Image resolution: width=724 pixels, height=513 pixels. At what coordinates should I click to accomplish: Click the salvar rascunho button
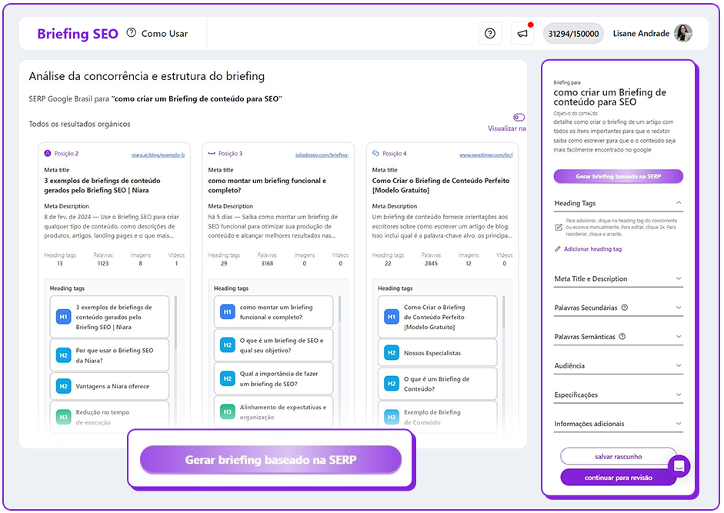(x=619, y=456)
